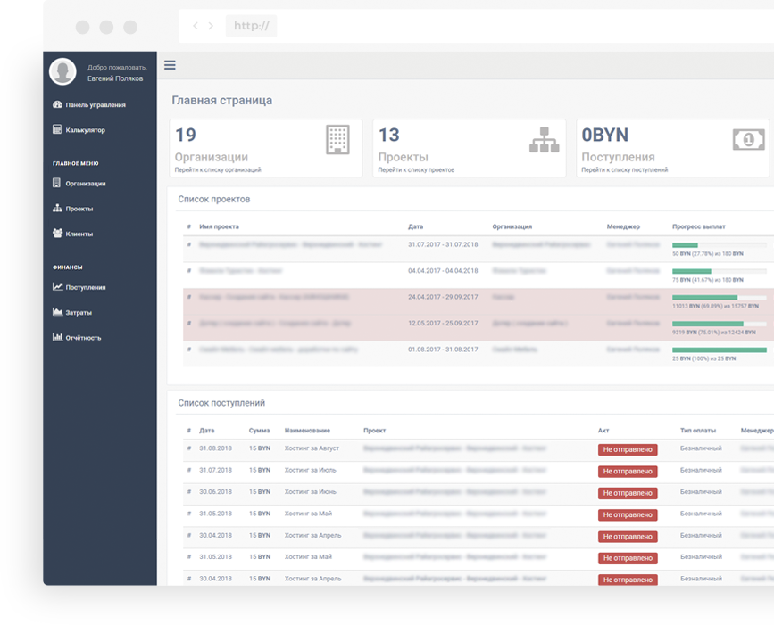Screen dimensions: 774x625
Task: Click Безналичный in 31.08.2018 row
Action: [x=701, y=448]
